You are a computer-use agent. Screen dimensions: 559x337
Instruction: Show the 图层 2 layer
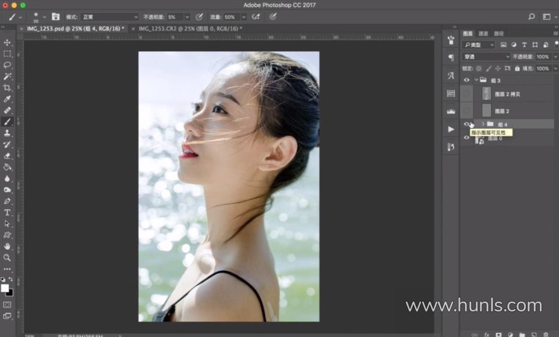tap(466, 110)
